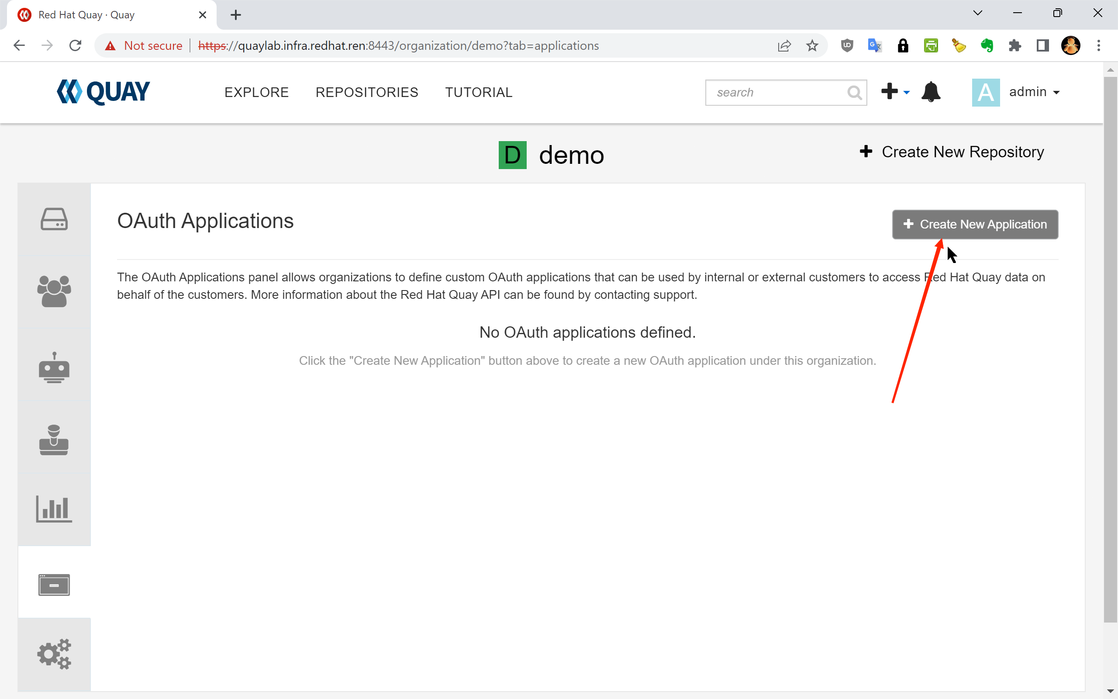The width and height of the screenshot is (1118, 699).
Task: Open the Teams and Membership sidebar icon
Action: coord(54,291)
